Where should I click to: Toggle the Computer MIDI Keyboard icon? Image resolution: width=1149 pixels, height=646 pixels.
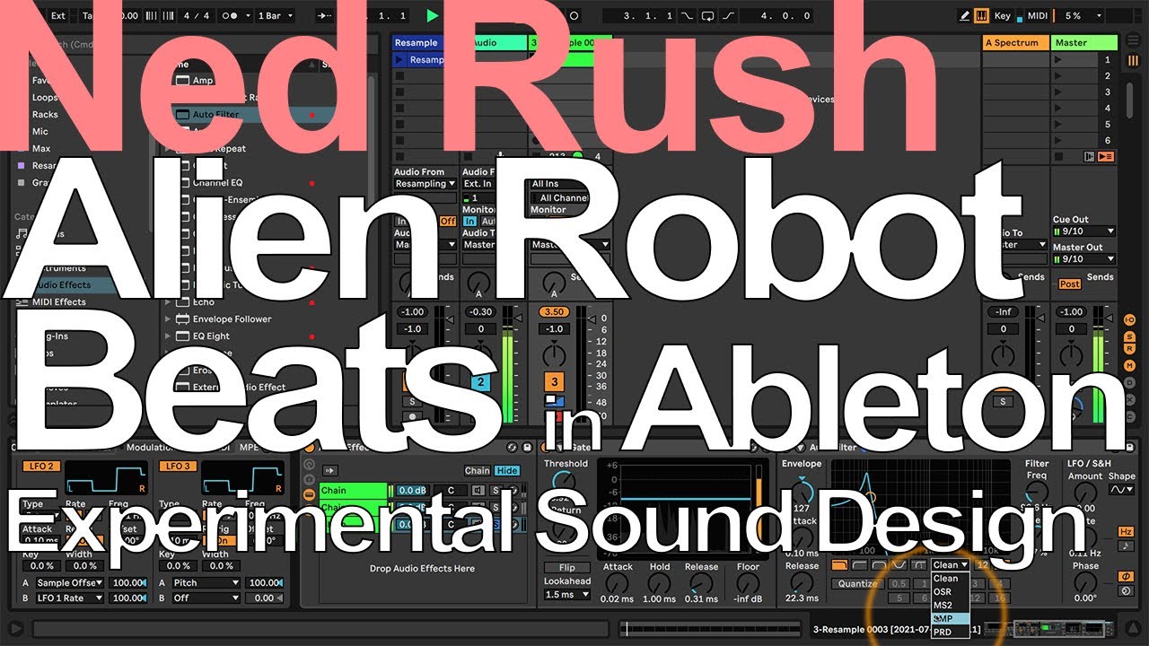point(981,15)
